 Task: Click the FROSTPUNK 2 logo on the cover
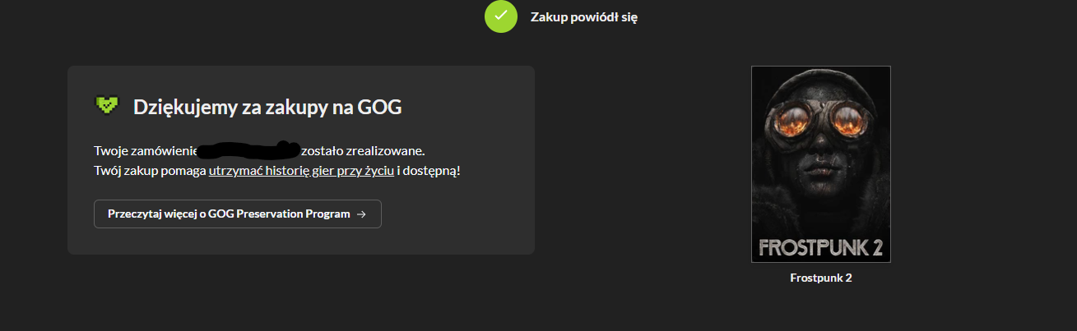(x=821, y=247)
